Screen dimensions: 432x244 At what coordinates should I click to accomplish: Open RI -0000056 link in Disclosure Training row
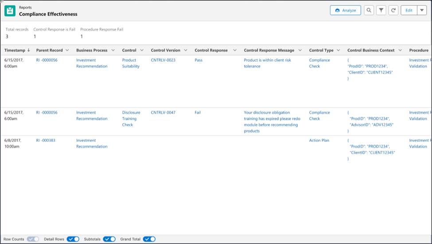tap(47, 113)
